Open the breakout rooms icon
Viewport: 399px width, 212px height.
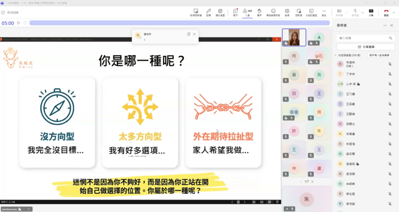(x=311, y=12)
